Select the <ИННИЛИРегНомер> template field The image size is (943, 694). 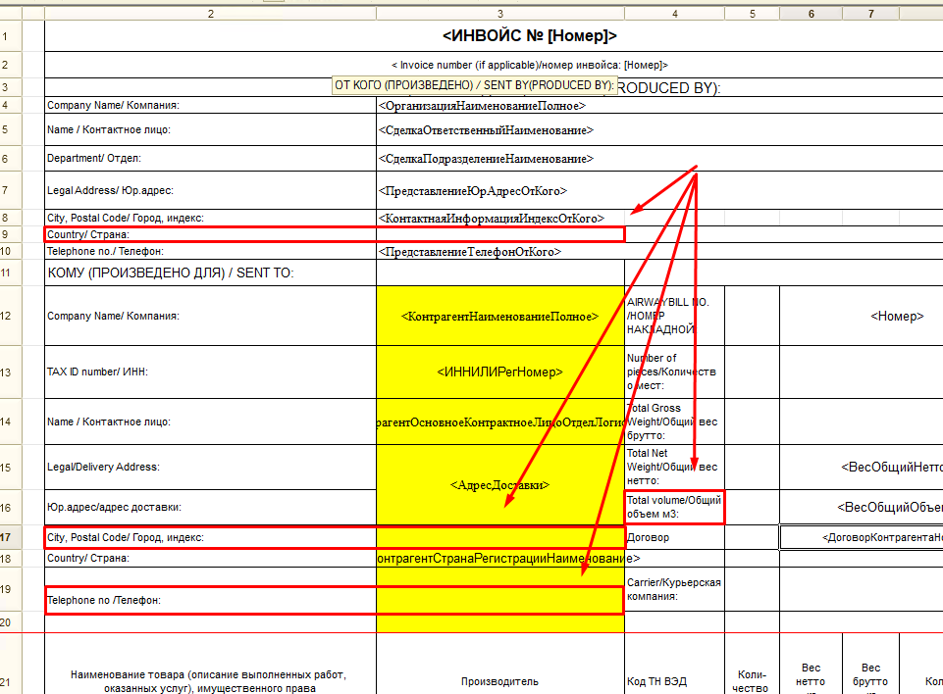click(499, 372)
